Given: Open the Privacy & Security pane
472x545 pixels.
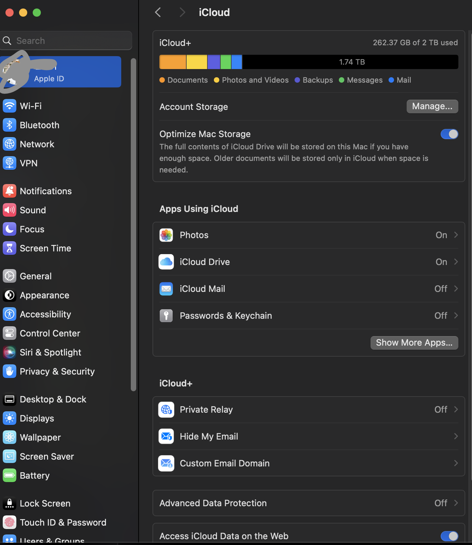Looking at the screenshot, I should point(61,371).
